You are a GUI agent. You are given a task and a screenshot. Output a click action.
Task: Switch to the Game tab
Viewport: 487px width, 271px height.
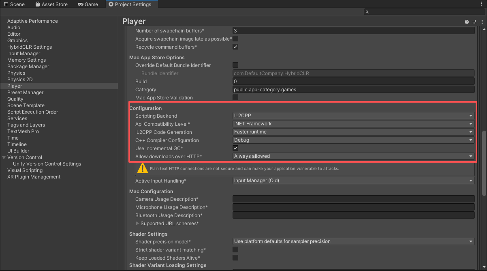coord(88,4)
